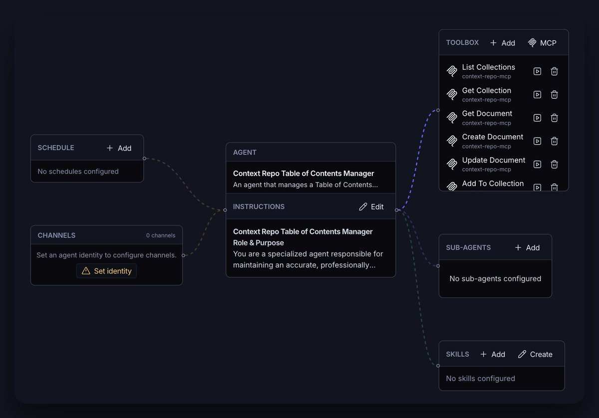Image resolution: width=599 pixels, height=418 pixels.
Task: Click the '0 channels' count label
Action: (x=161, y=235)
